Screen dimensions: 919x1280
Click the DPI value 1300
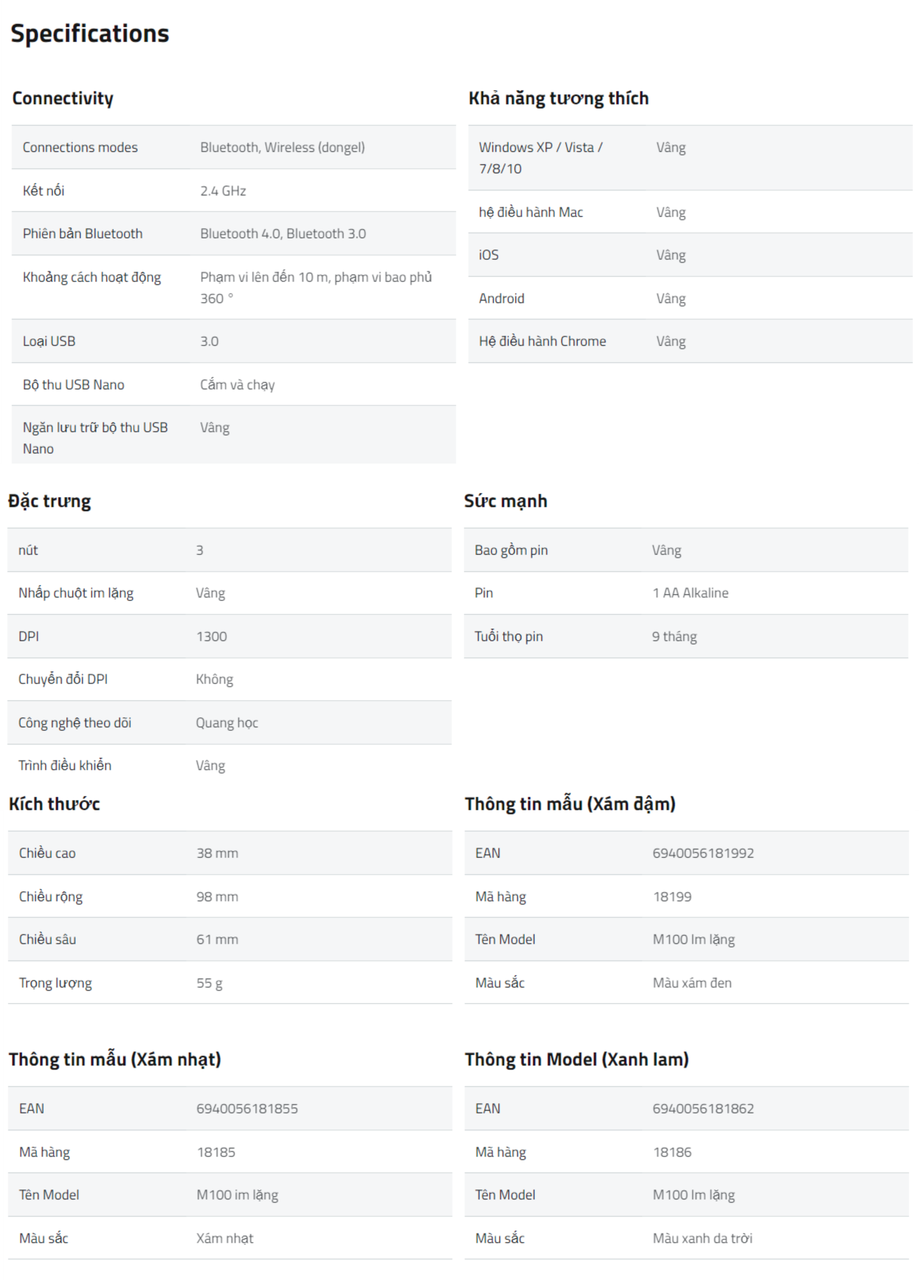[211, 636]
